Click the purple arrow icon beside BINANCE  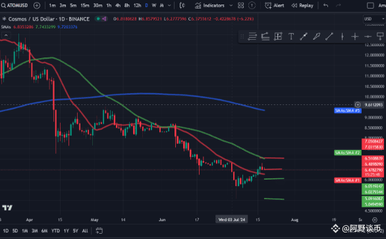point(104,18)
